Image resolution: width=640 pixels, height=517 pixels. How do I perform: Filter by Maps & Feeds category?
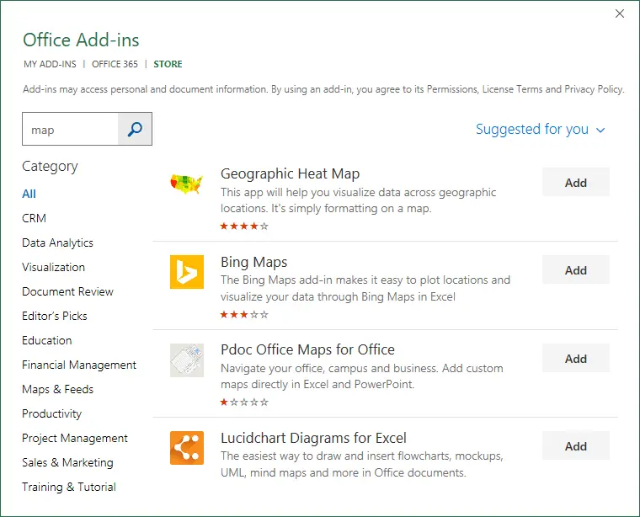point(57,389)
